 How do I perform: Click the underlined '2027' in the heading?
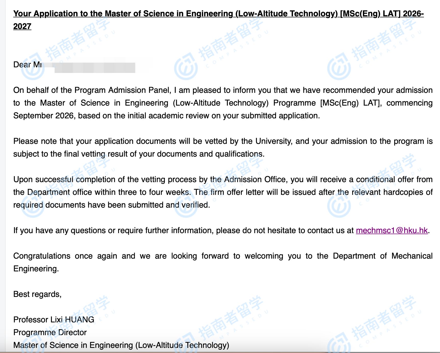coord(22,26)
